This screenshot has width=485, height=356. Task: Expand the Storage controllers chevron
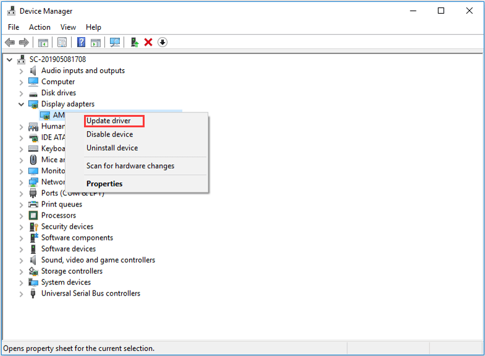[21, 271]
